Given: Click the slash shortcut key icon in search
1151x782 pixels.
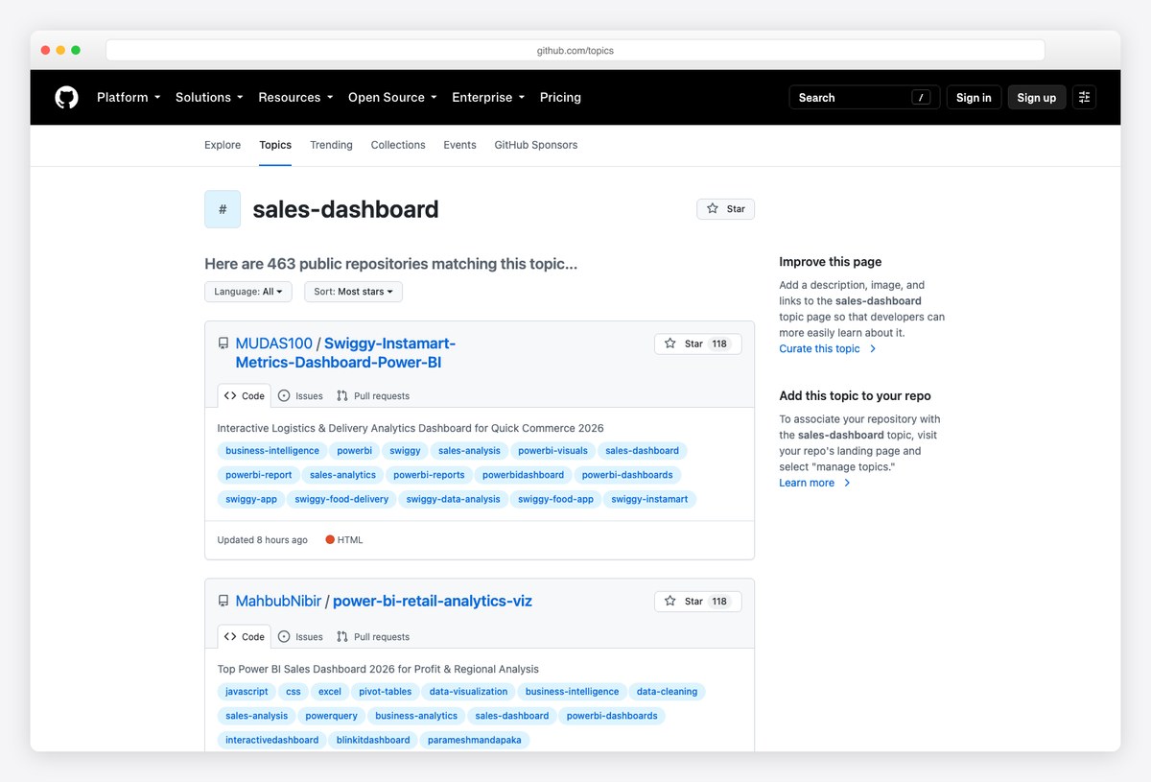Looking at the screenshot, I should (x=921, y=97).
